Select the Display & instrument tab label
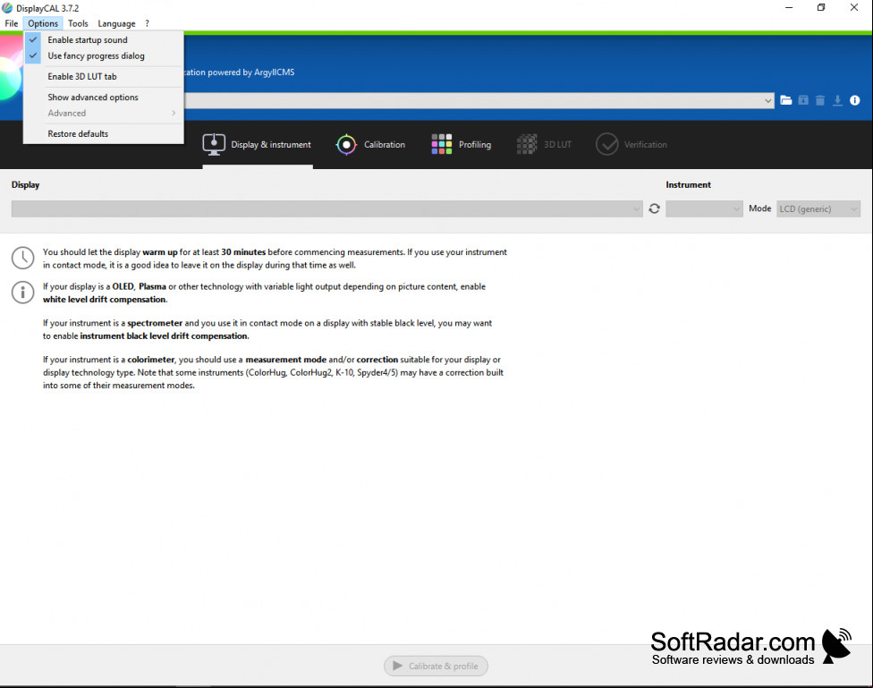873x688 pixels. (271, 144)
